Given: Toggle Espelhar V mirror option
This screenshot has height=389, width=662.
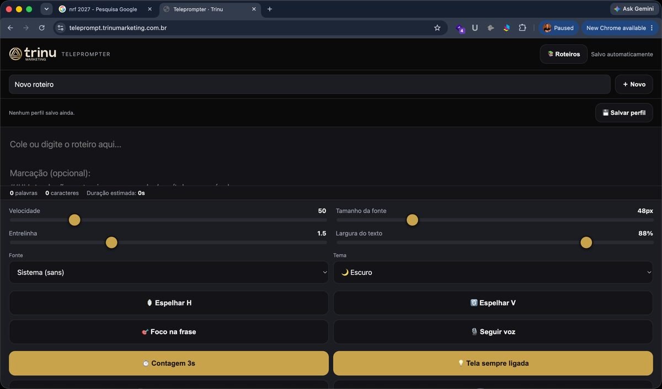Looking at the screenshot, I should click(493, 303).
